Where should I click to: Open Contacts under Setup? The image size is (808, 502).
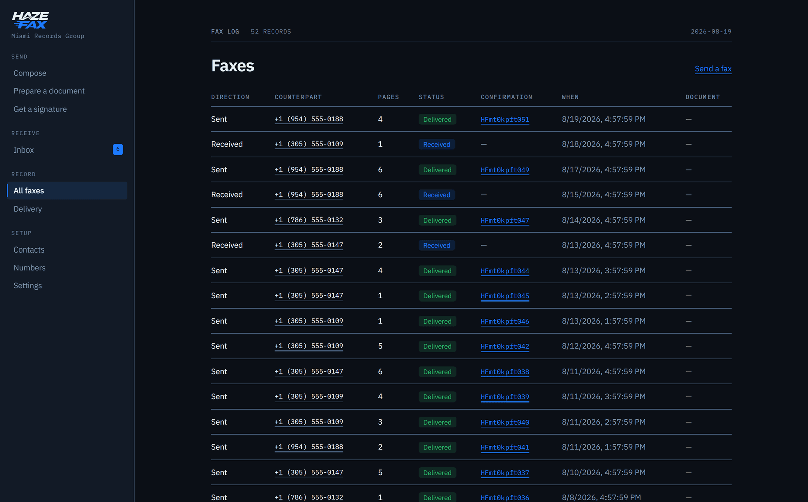(x=29, y=250)
